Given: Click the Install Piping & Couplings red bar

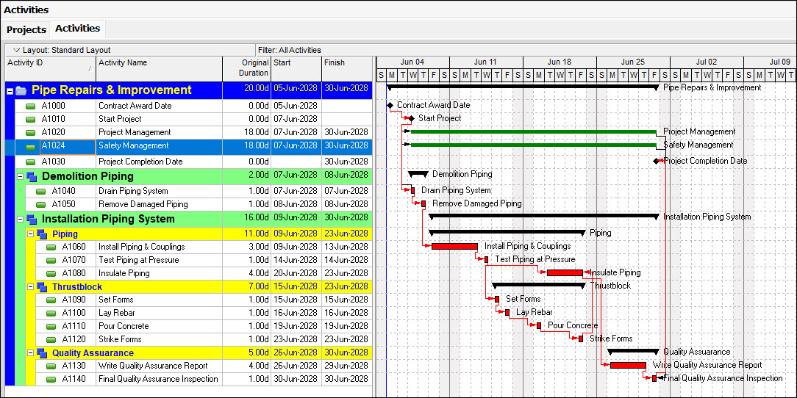Looking at the screenshot, I should [x=454, y=246].
